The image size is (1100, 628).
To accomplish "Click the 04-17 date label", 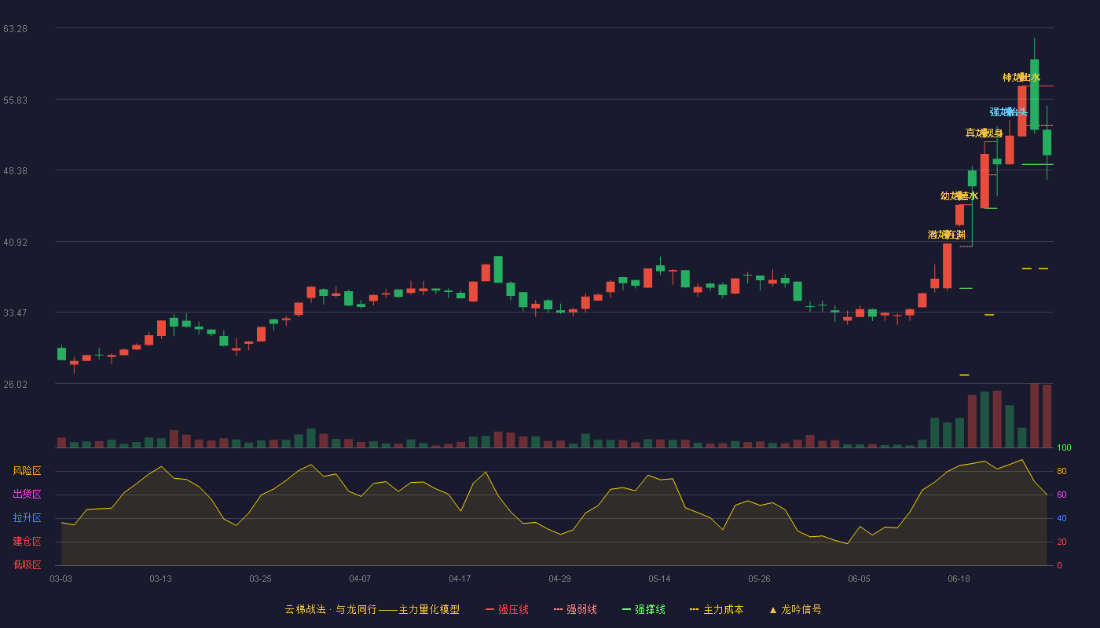I will pos(460,579).
